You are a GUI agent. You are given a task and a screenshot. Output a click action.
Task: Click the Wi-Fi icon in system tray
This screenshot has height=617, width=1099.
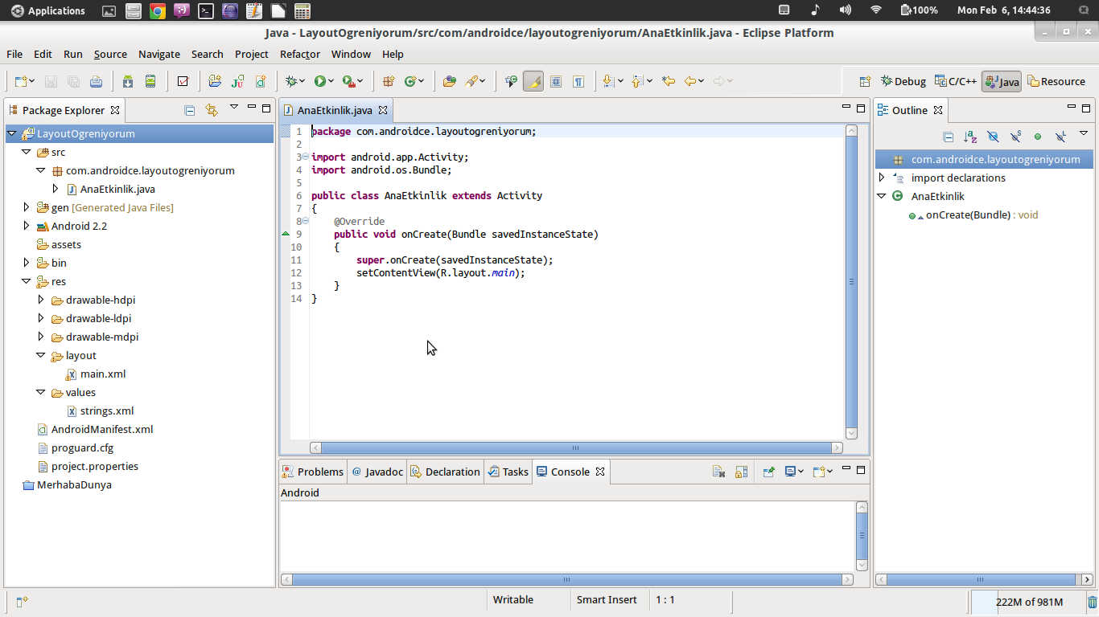[876, 10]
